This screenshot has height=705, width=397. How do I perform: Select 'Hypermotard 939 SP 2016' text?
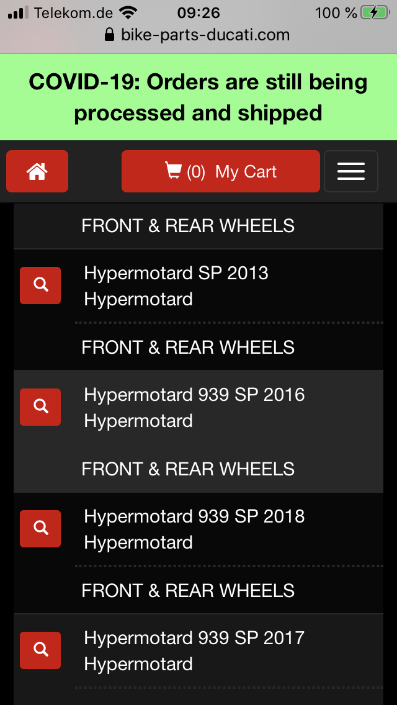tap(194, 395)
